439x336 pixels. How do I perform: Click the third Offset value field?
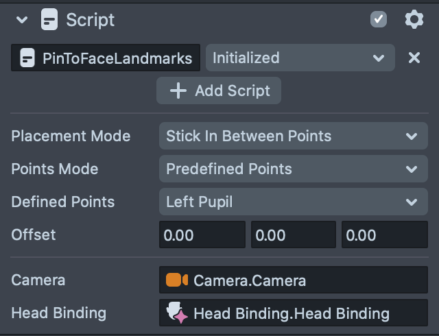point(384,235)
